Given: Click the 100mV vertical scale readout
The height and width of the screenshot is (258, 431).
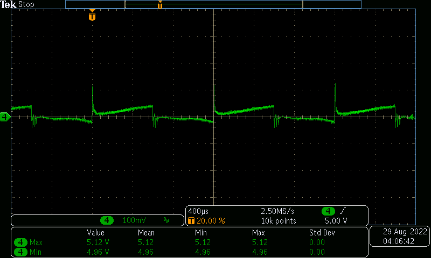Looking at the screenshot, I should (134, 220).
